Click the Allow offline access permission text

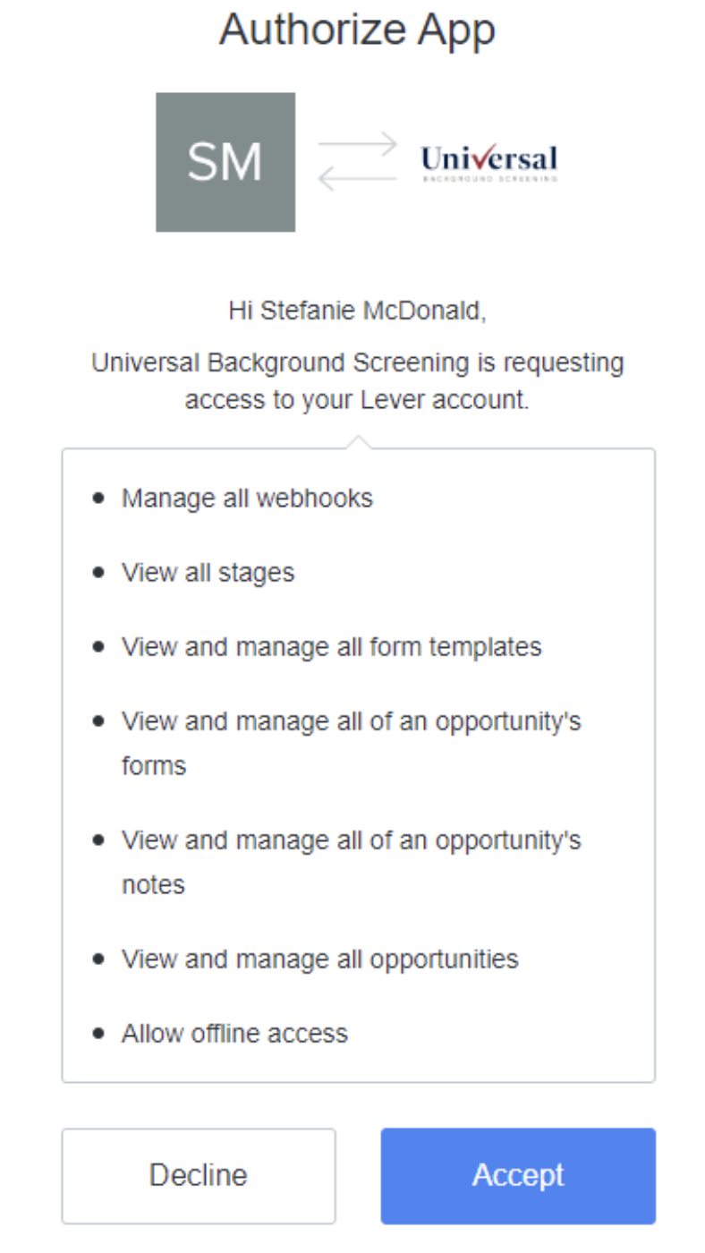234,1034
